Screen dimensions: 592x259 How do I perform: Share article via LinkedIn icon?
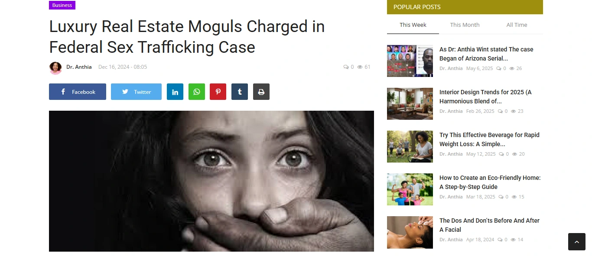pyautogui.click(x=175, y=92)
